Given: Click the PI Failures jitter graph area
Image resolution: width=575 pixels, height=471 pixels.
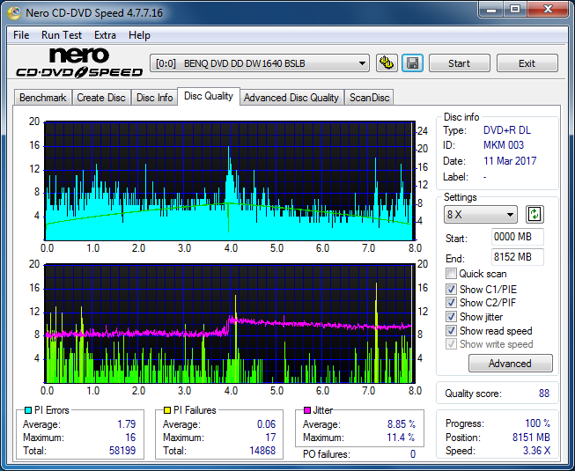Looking at the screenshot, I should point(230,323).
